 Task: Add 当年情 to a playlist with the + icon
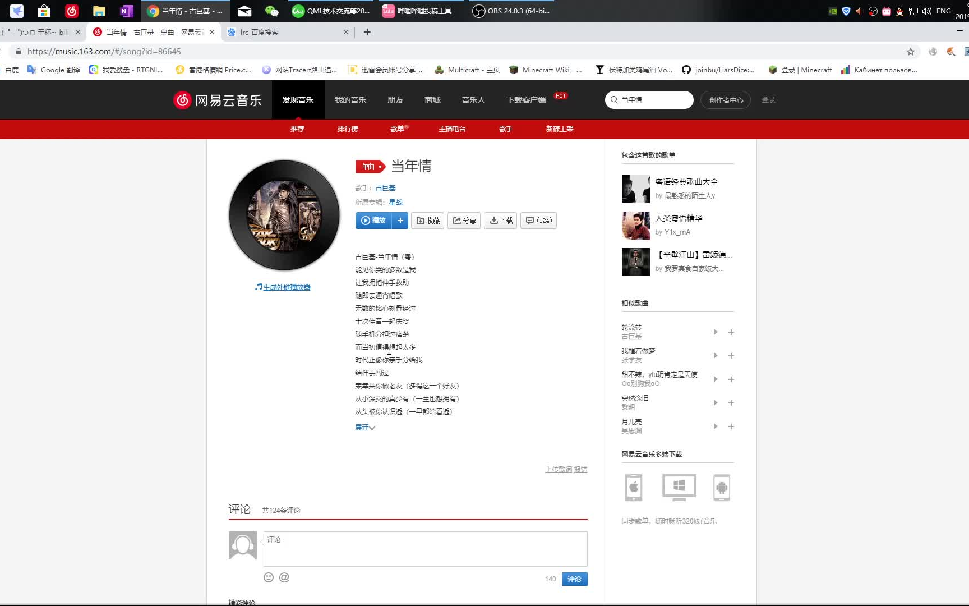tap(400, 221)
